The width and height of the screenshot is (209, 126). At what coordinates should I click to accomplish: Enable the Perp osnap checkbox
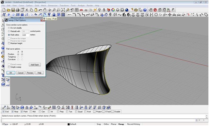[x=58, y=112]
